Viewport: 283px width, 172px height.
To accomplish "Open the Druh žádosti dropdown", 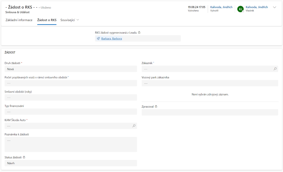I will 71,69.
